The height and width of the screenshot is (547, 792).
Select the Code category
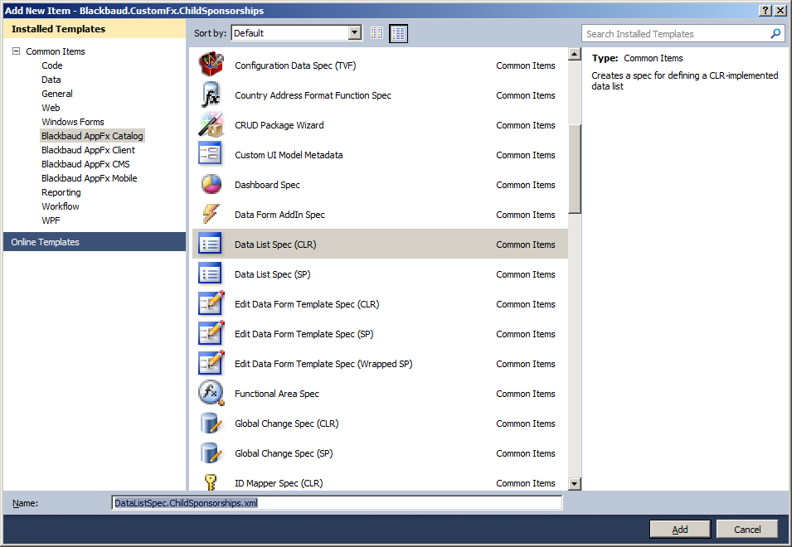[x=52, y=65]
